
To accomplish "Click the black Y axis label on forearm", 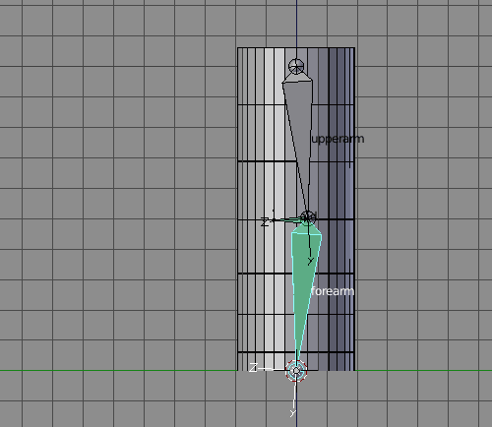I will tap(311, 261).
